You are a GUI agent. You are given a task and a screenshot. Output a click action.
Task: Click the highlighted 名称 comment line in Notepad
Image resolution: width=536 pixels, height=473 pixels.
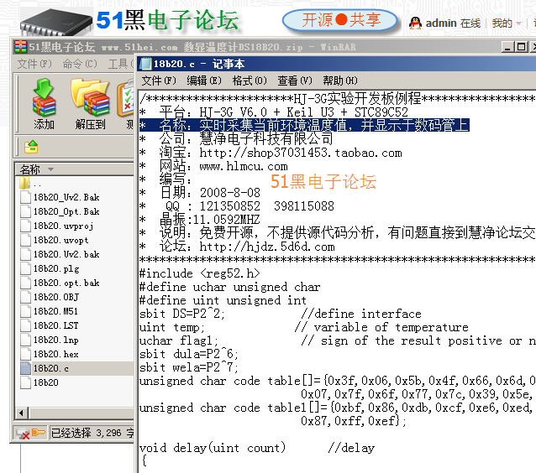coord(304,125)
